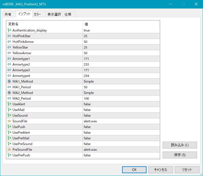Screen dimensions: 203x176
Task: Switch to the 表示選択 tab
Action: pos(54,14)
